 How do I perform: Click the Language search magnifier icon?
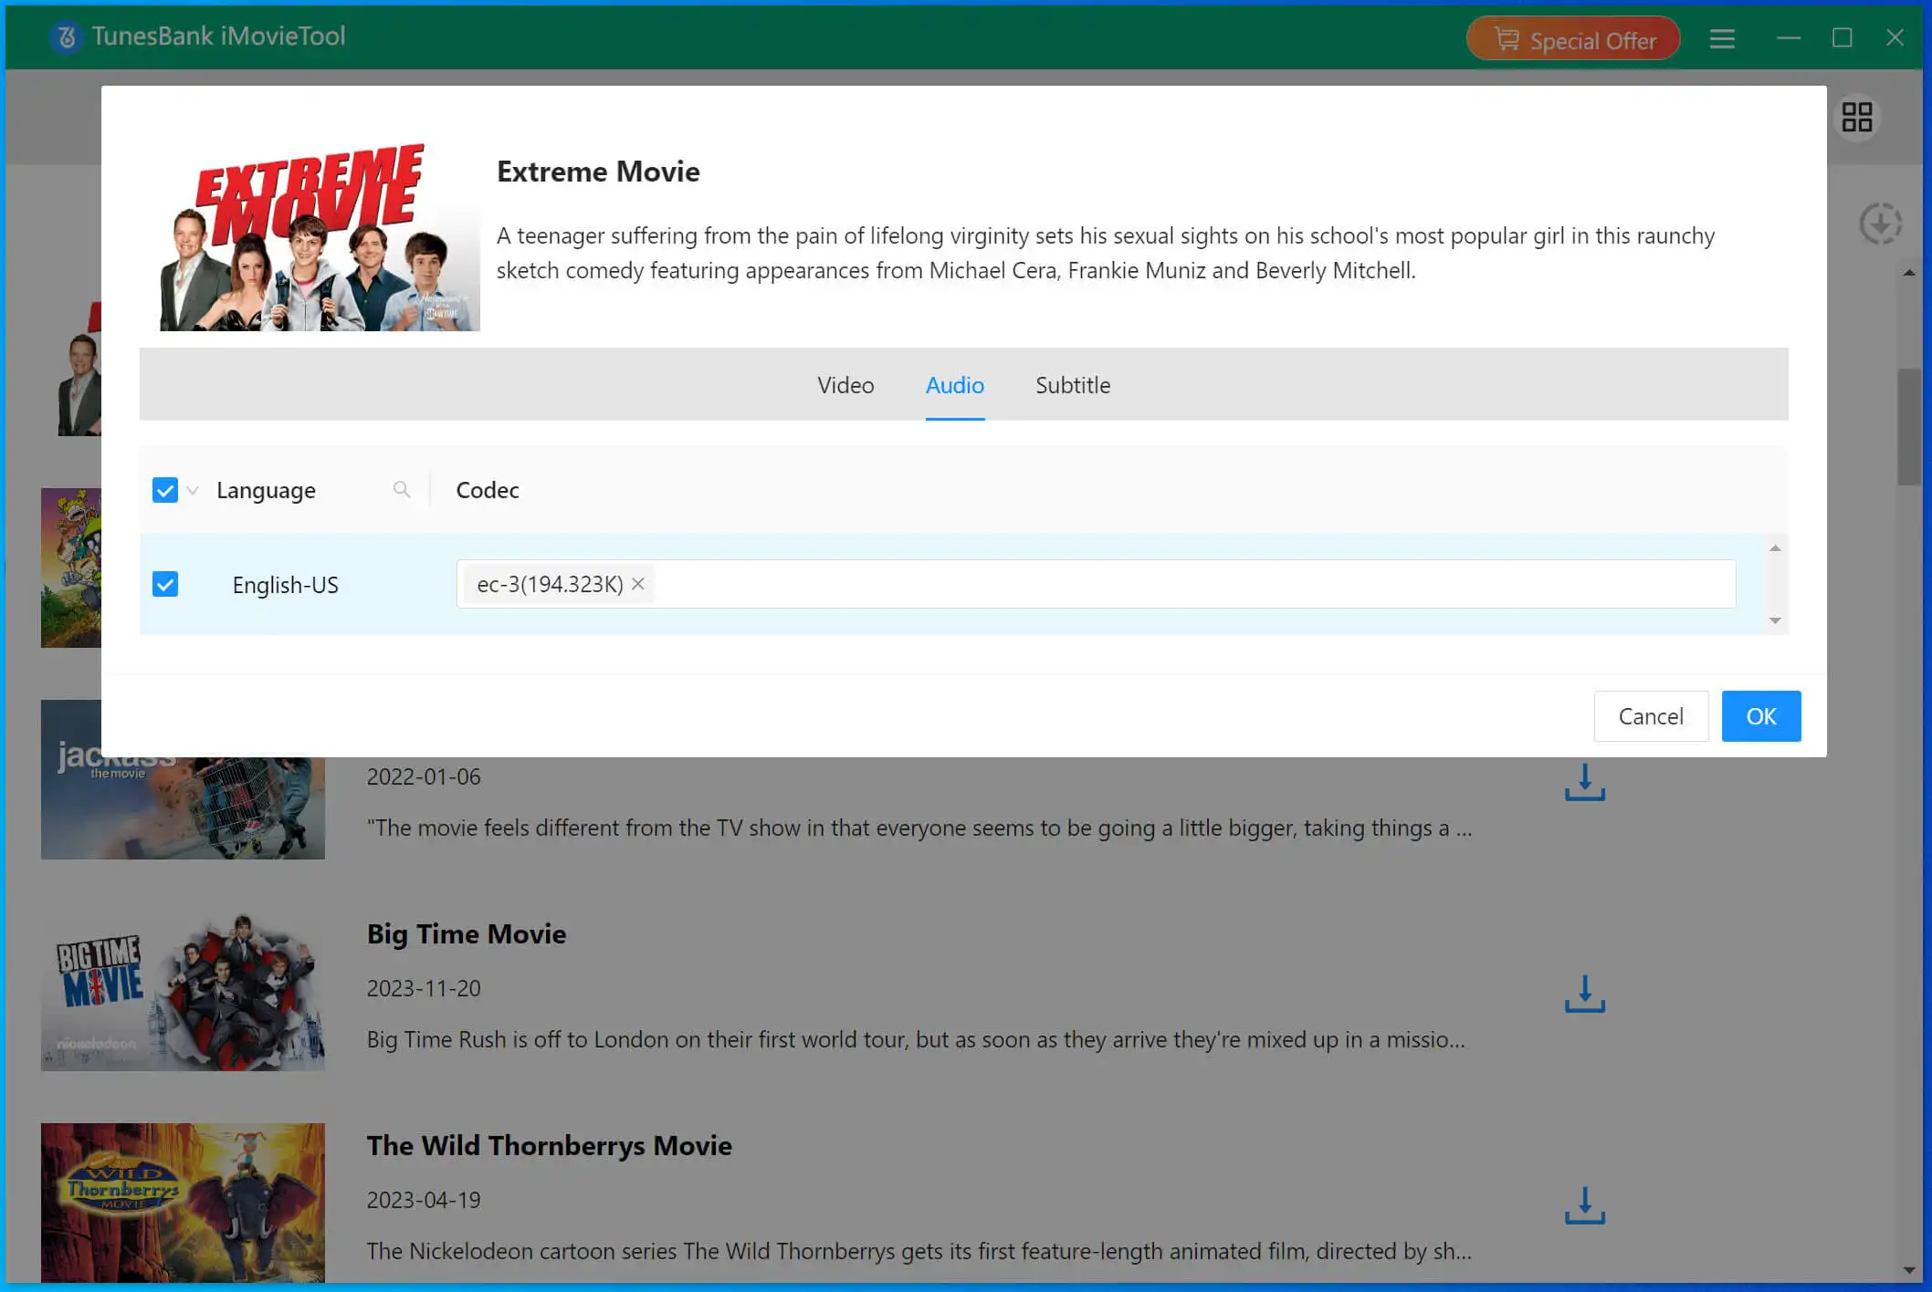pyautogui.click(x=401, y=490)
